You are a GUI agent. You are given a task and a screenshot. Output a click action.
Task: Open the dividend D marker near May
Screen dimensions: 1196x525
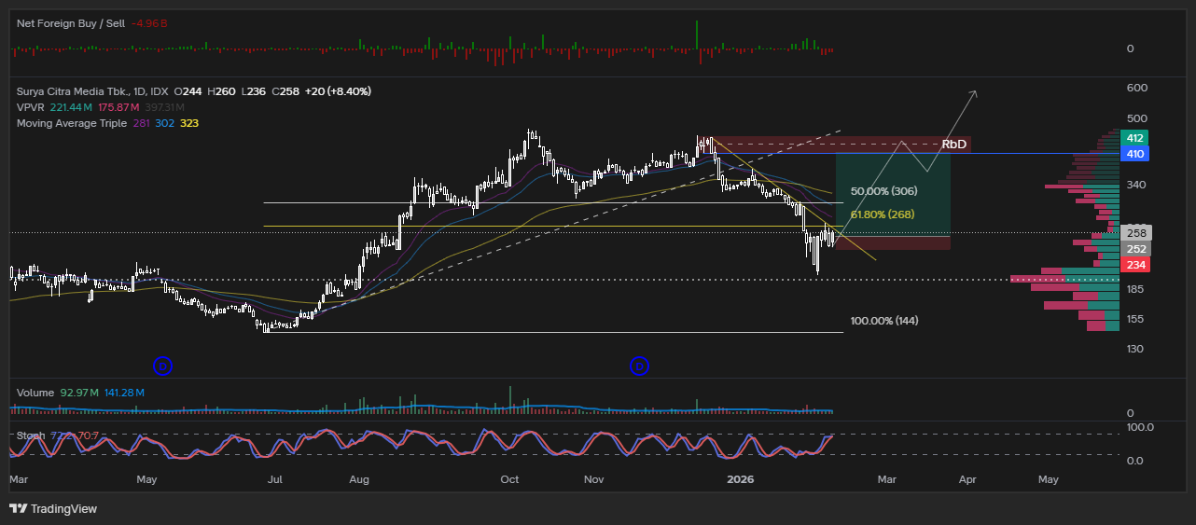[163, 366]
